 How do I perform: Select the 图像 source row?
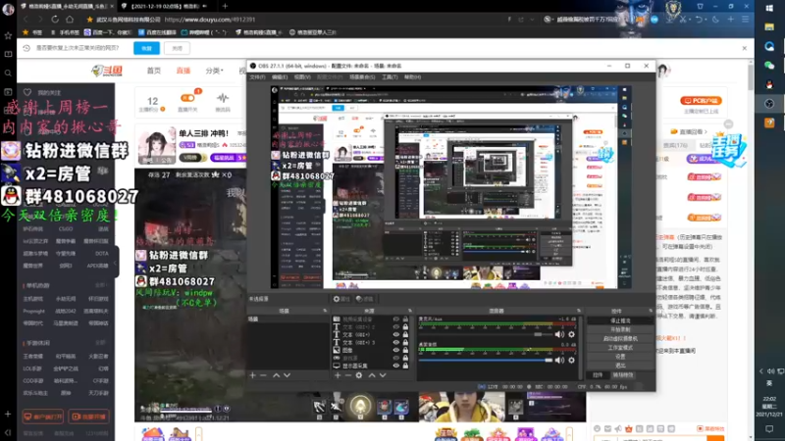[371, 350]
